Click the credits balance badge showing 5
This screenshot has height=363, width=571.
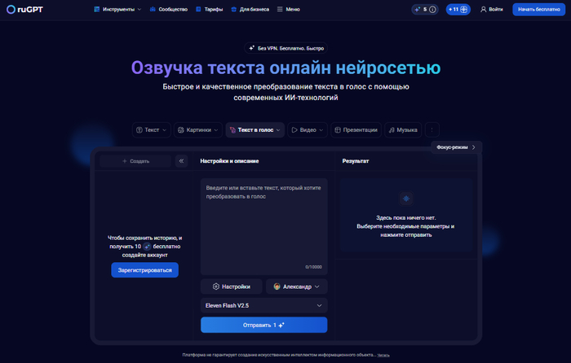tap(424, 10)
